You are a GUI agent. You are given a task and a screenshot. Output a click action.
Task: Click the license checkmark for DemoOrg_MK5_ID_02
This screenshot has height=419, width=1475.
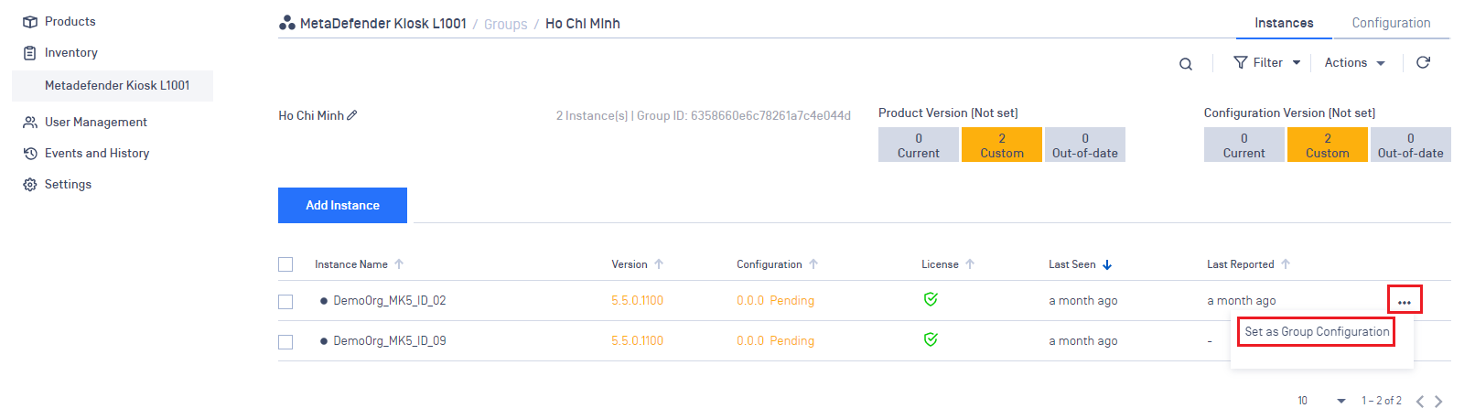(931, 299)
